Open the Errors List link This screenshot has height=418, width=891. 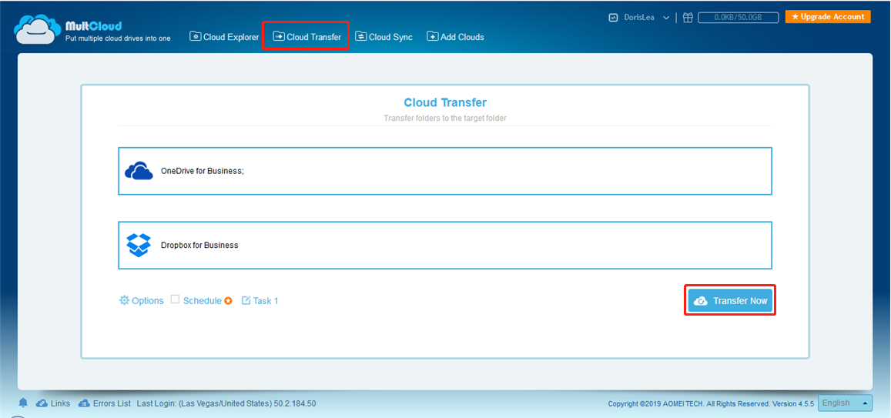[x=112, y=403]
